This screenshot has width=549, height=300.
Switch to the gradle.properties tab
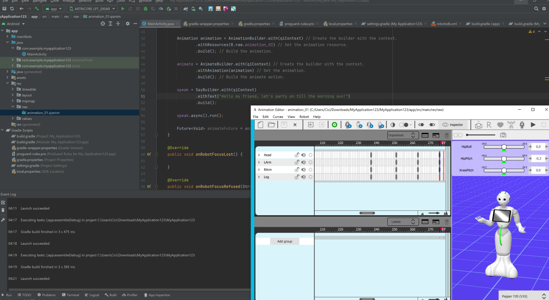(x=256, y=24)
